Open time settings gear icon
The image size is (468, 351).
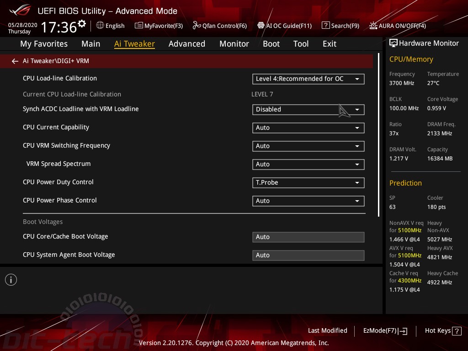pyautogui.click(x=82, y=23)
